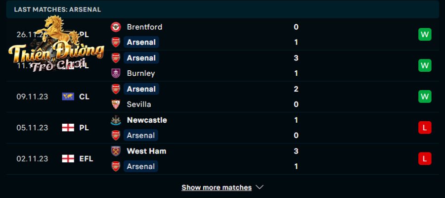Viewport: 445px width, 198px height.
Task: Open the Show more matches link
Action: pos(217,188)
